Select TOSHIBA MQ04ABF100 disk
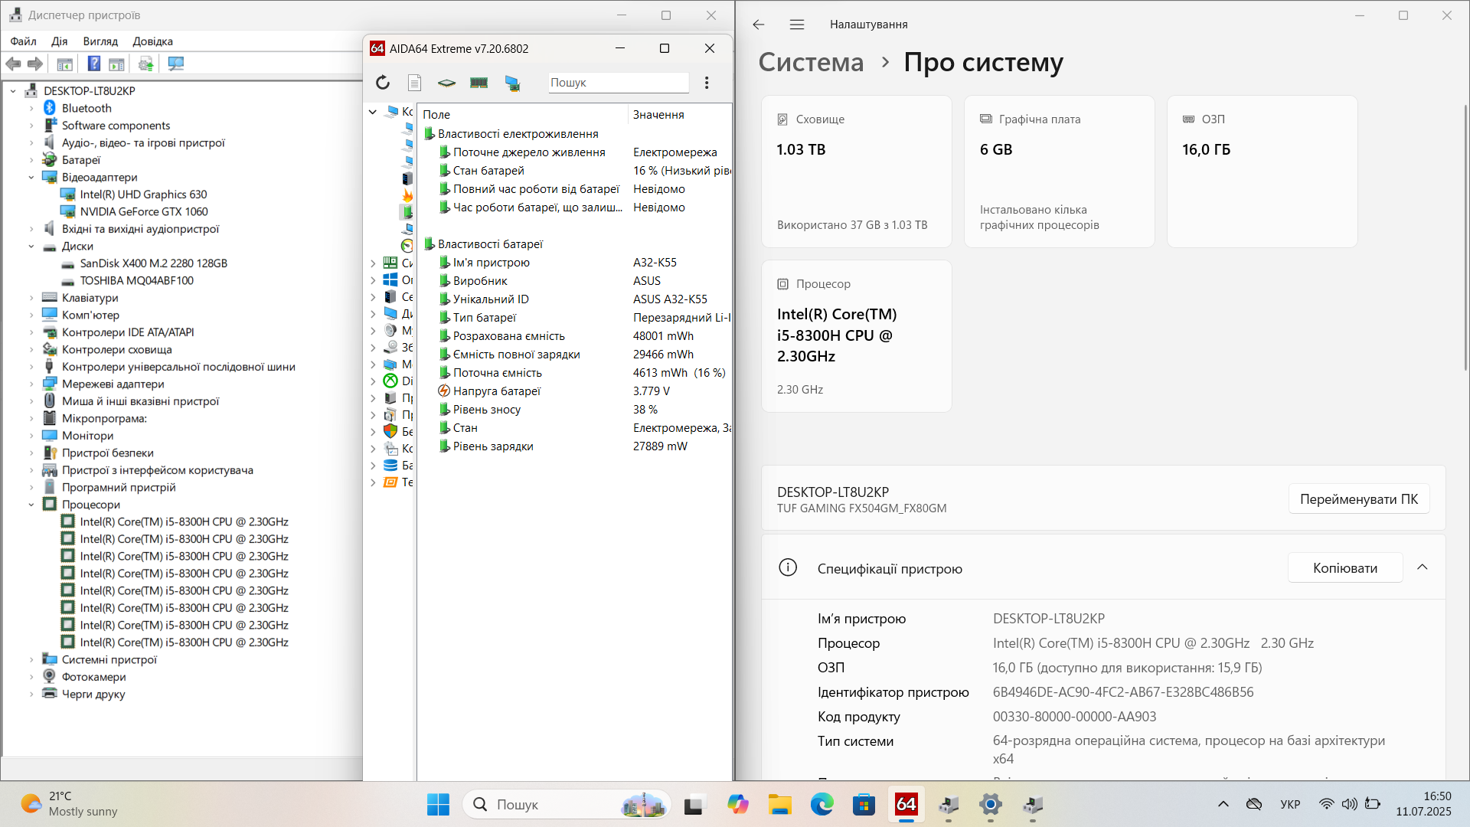 [x=137, y=281]
